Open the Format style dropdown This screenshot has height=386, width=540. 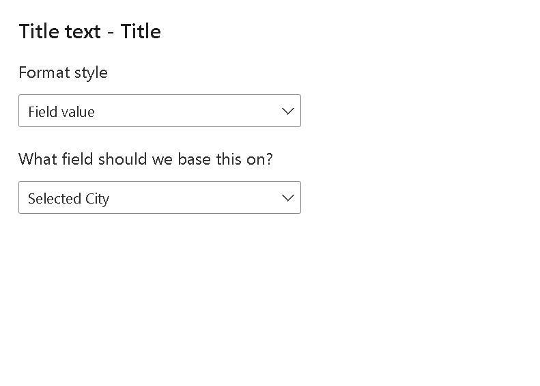point(159,111)
